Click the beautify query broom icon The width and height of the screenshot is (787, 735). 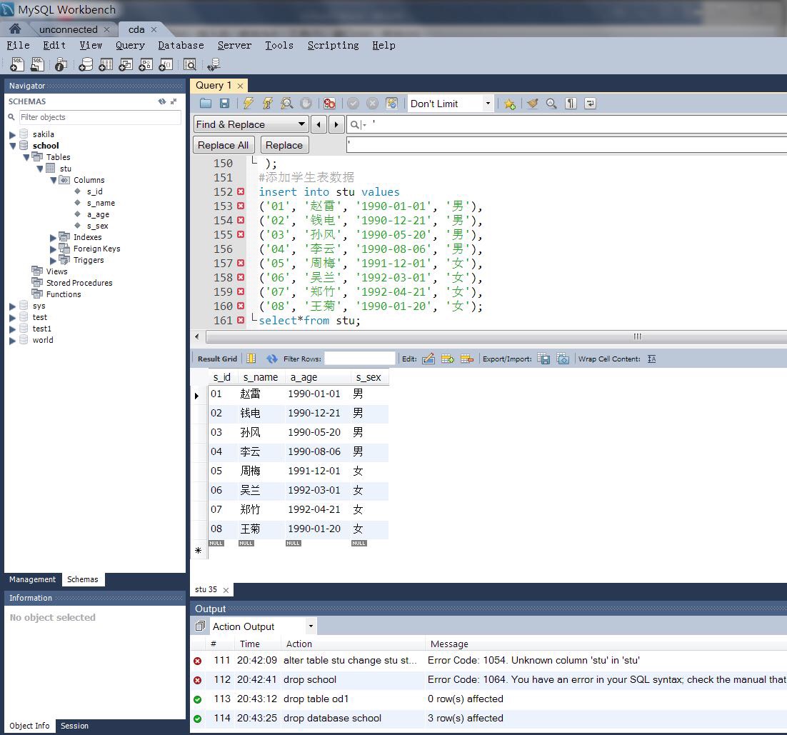coord(532,104)
